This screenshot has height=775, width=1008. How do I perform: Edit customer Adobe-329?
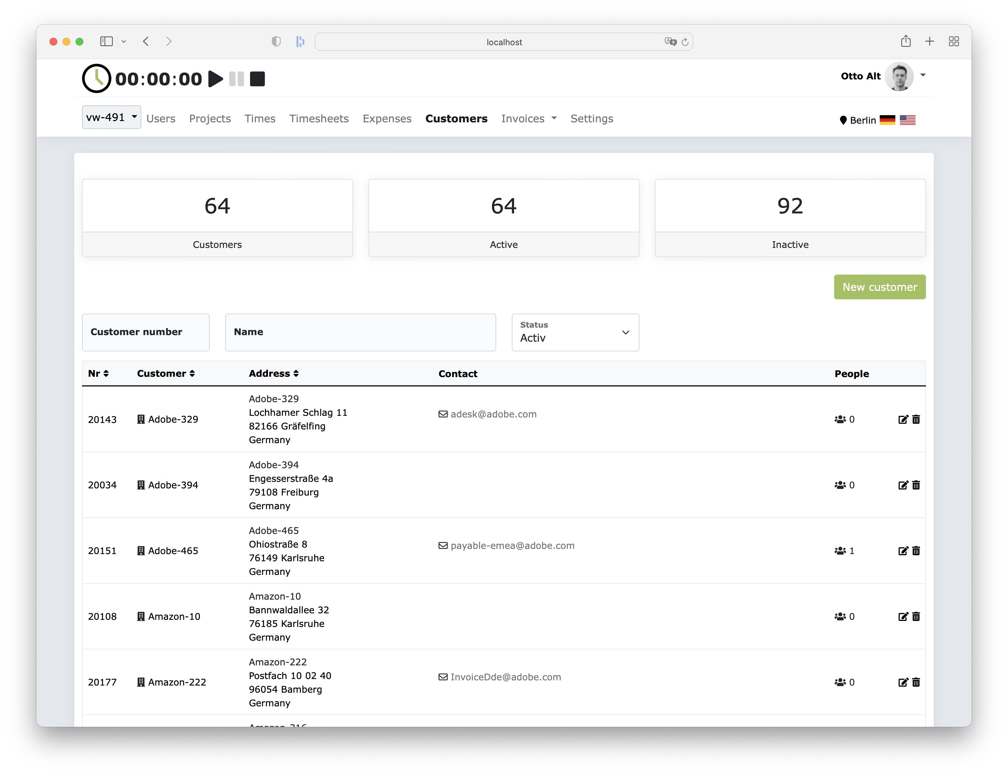(903, 419)
